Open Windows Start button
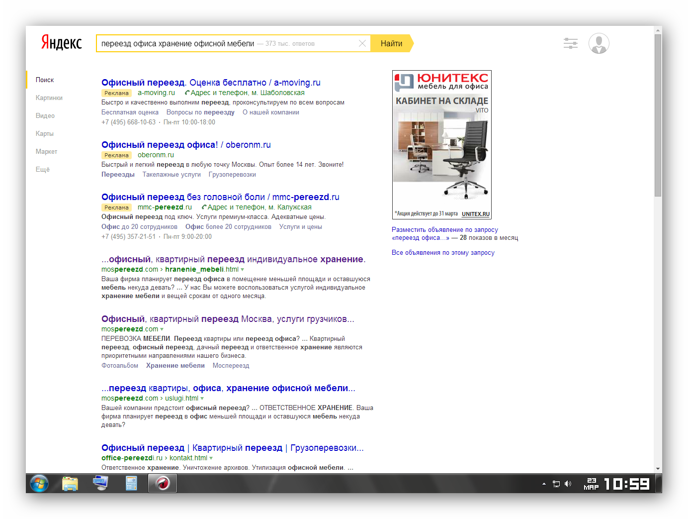 coord(39,483)
